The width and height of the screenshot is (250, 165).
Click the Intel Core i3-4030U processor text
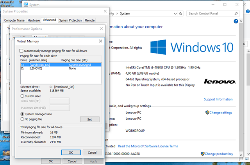click(x=163, y=67)
